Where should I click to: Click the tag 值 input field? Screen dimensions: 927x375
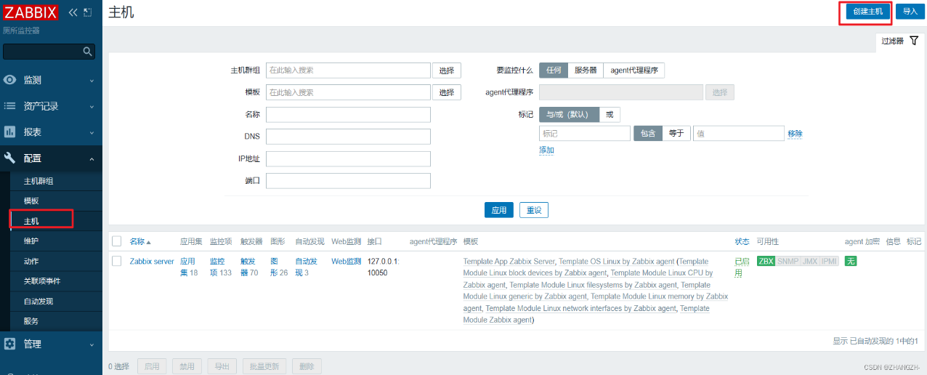[739, 134]
